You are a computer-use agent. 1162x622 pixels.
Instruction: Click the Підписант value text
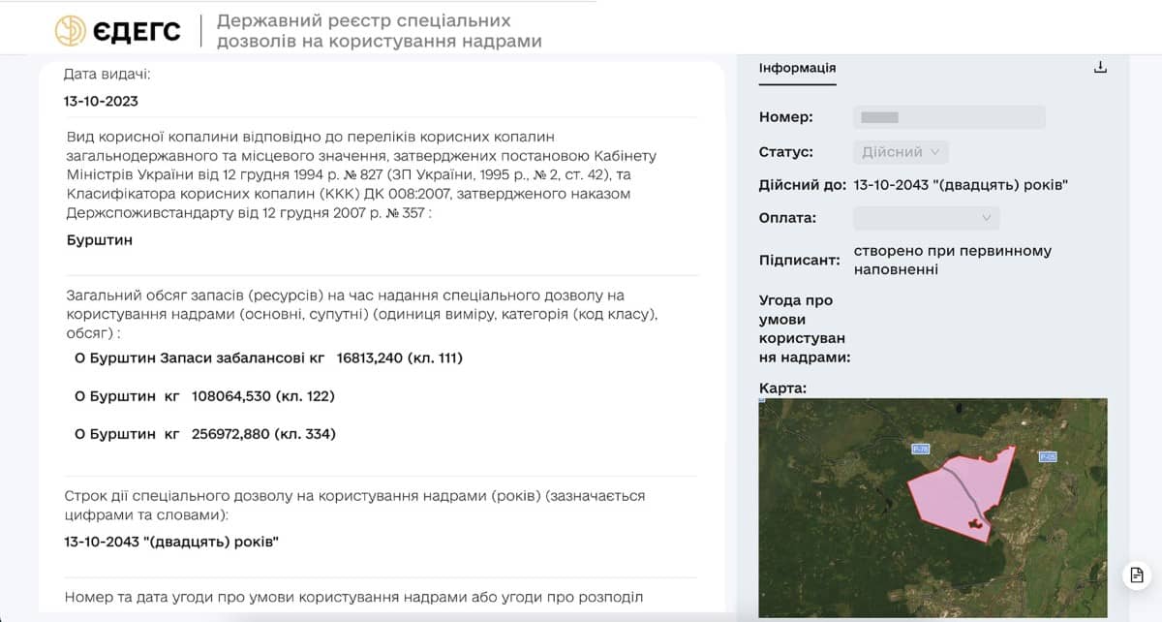[953, 260]
